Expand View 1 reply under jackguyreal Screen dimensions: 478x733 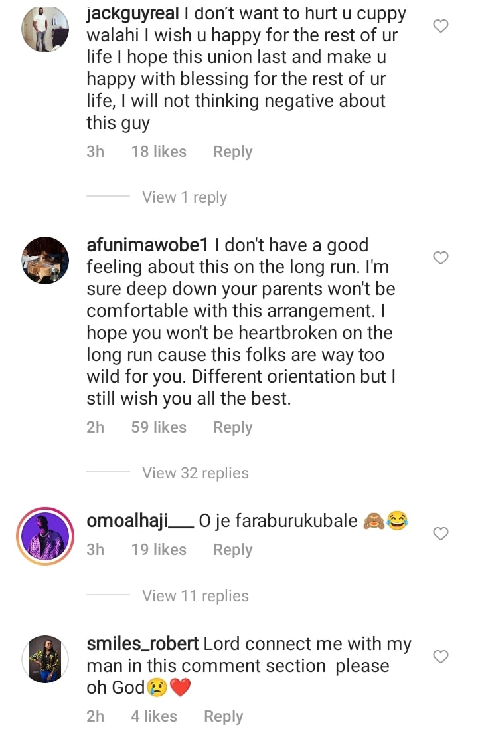(x=184, y=197)
